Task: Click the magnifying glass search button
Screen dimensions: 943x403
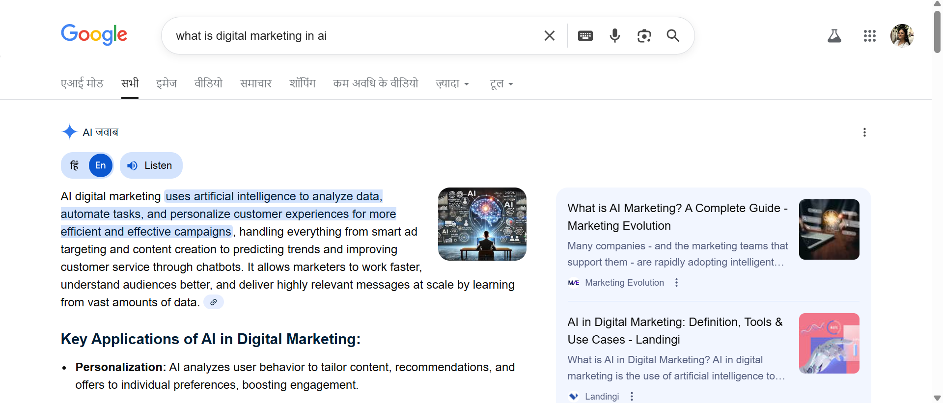Action: [x=673, y=36]
